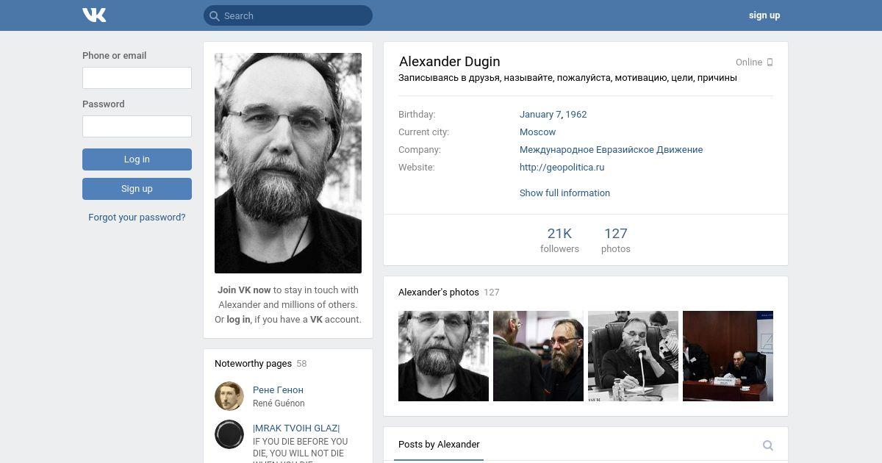Switch to Posts by Alexander tab
Image resolution: width=882 pixels, height=463 pixels.
click(x=439, y=445)
